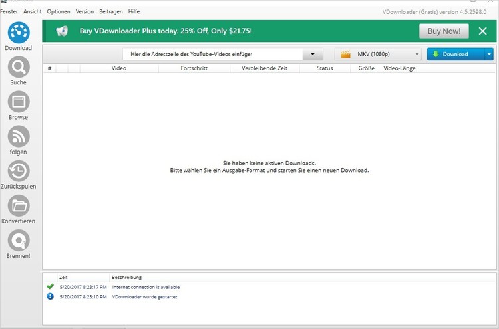Click timestamp 5/20/2017 8:23:10 PM
This screenshot has height=329, width=499.
click(83, 297)
